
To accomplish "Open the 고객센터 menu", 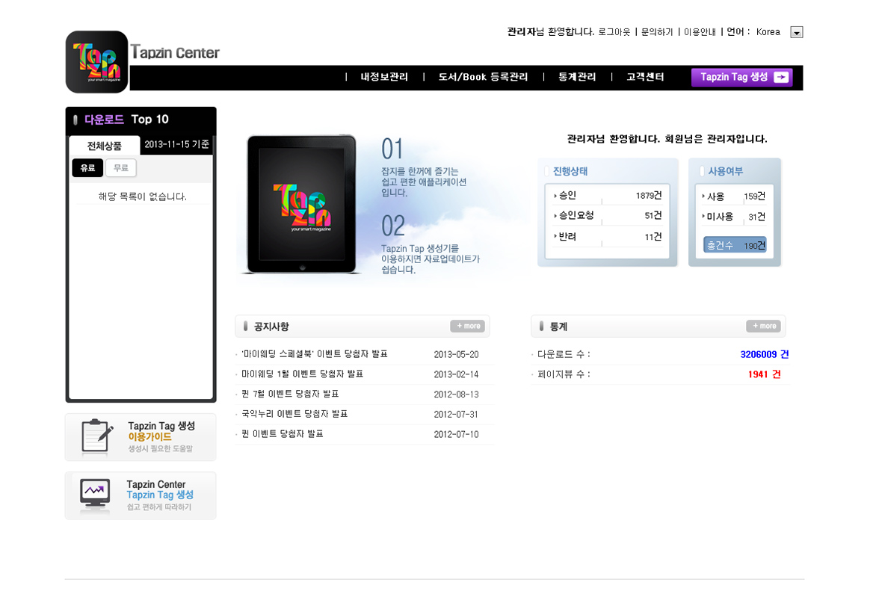I will pyautogui.click(x=645, y=77).
